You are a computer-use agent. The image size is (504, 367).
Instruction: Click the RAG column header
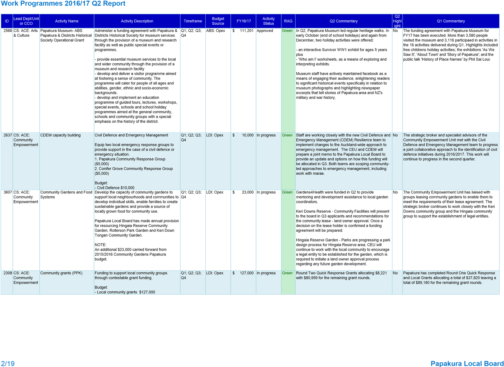click(x=288, y=21)
